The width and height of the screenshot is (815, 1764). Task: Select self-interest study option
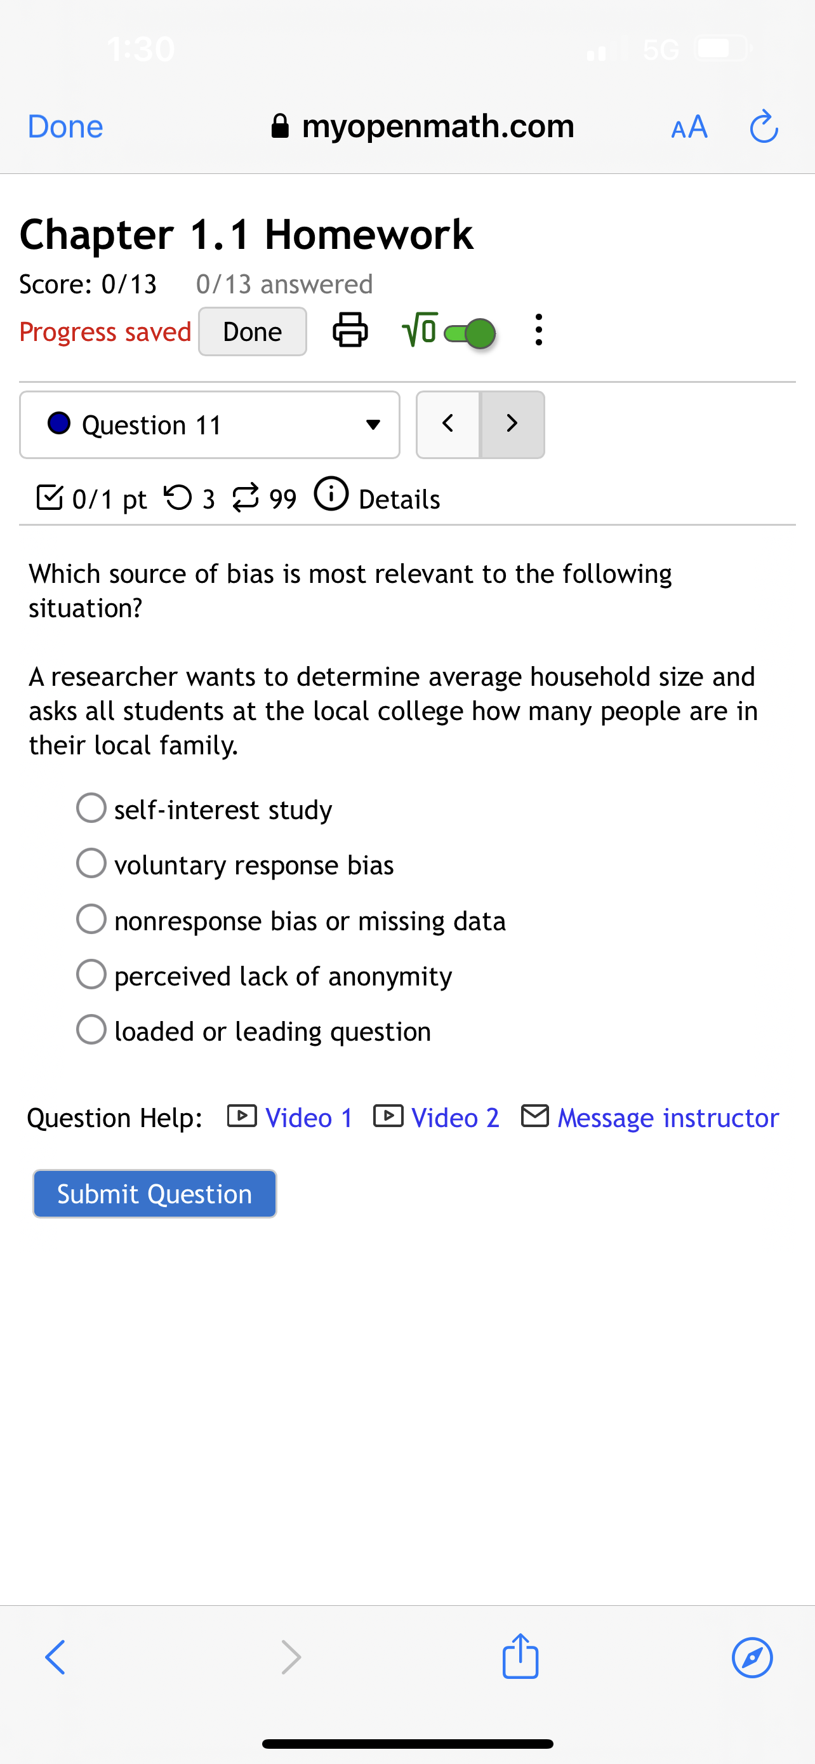coord(91,808)
